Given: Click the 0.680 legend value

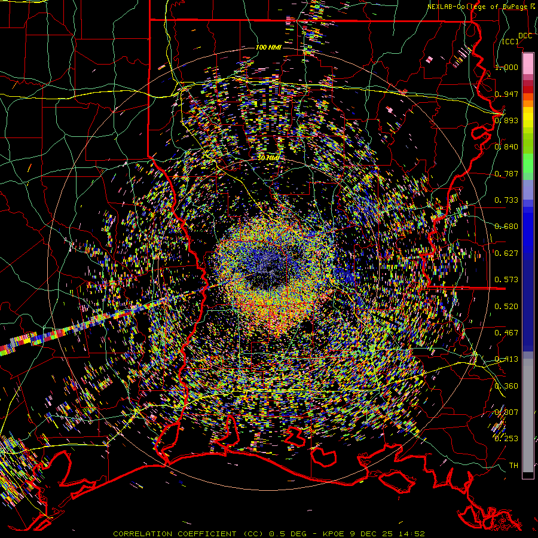Looking at the screenshot, I should [506, 227].
